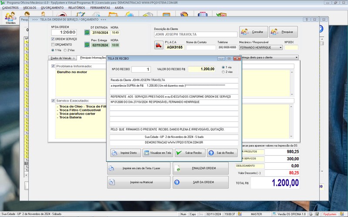Click icon beside Versão OS OFICINA 1.0

pos(274,214)
